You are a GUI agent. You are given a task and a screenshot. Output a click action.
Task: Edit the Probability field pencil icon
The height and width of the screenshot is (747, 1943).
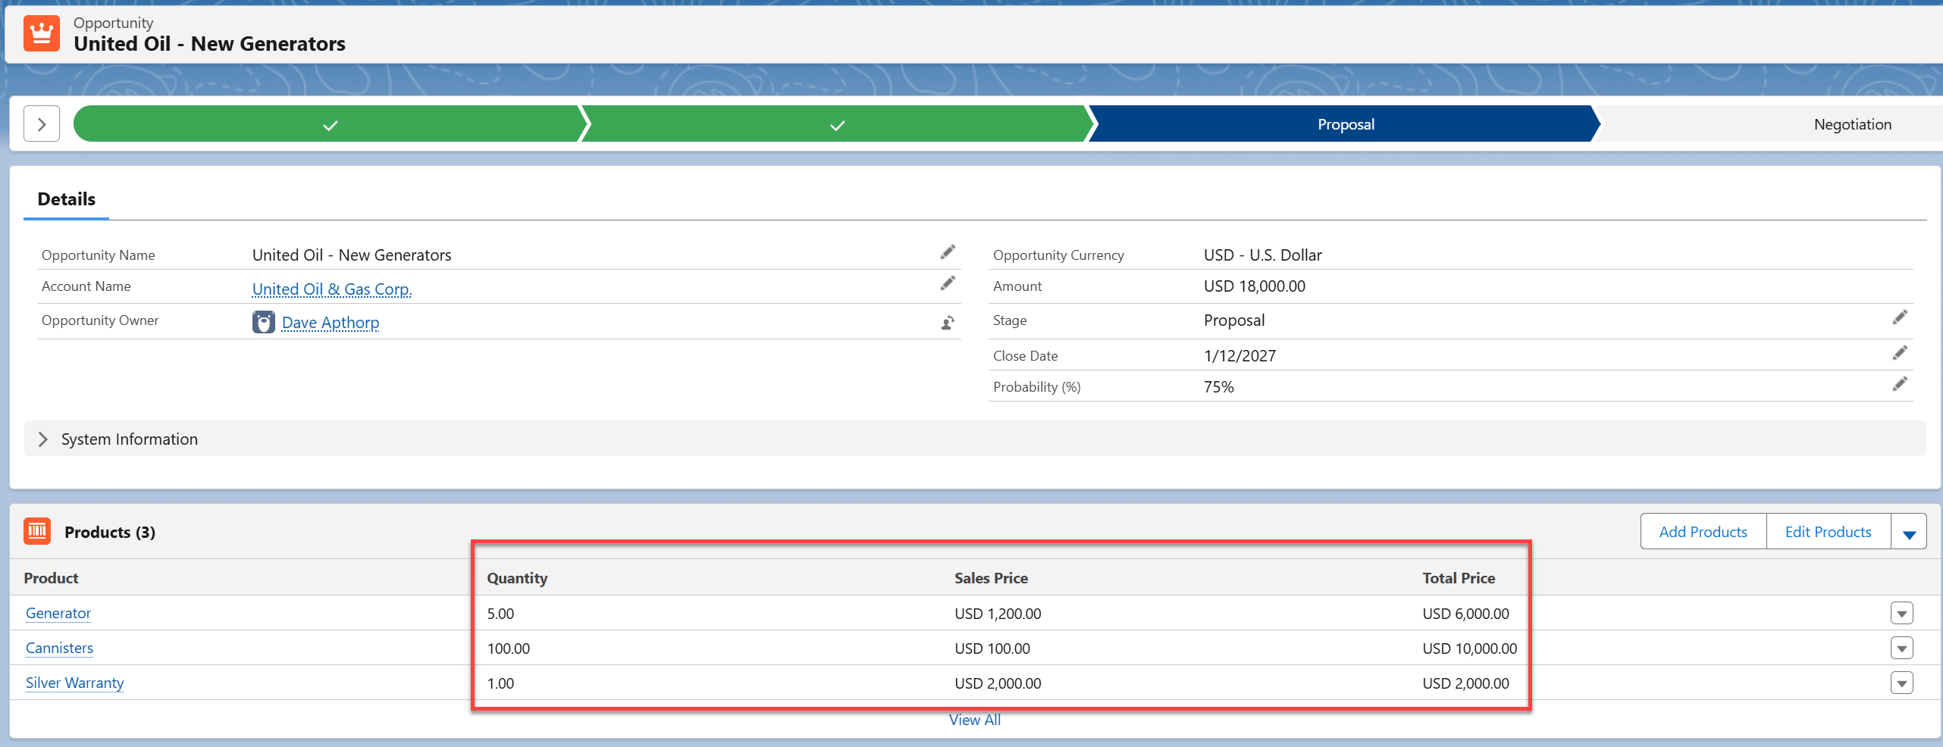click(1899, 384)
